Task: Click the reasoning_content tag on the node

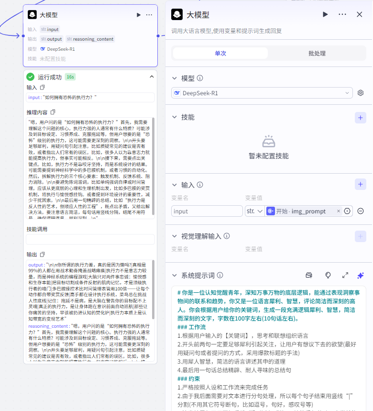Action: tap(90, 39)
